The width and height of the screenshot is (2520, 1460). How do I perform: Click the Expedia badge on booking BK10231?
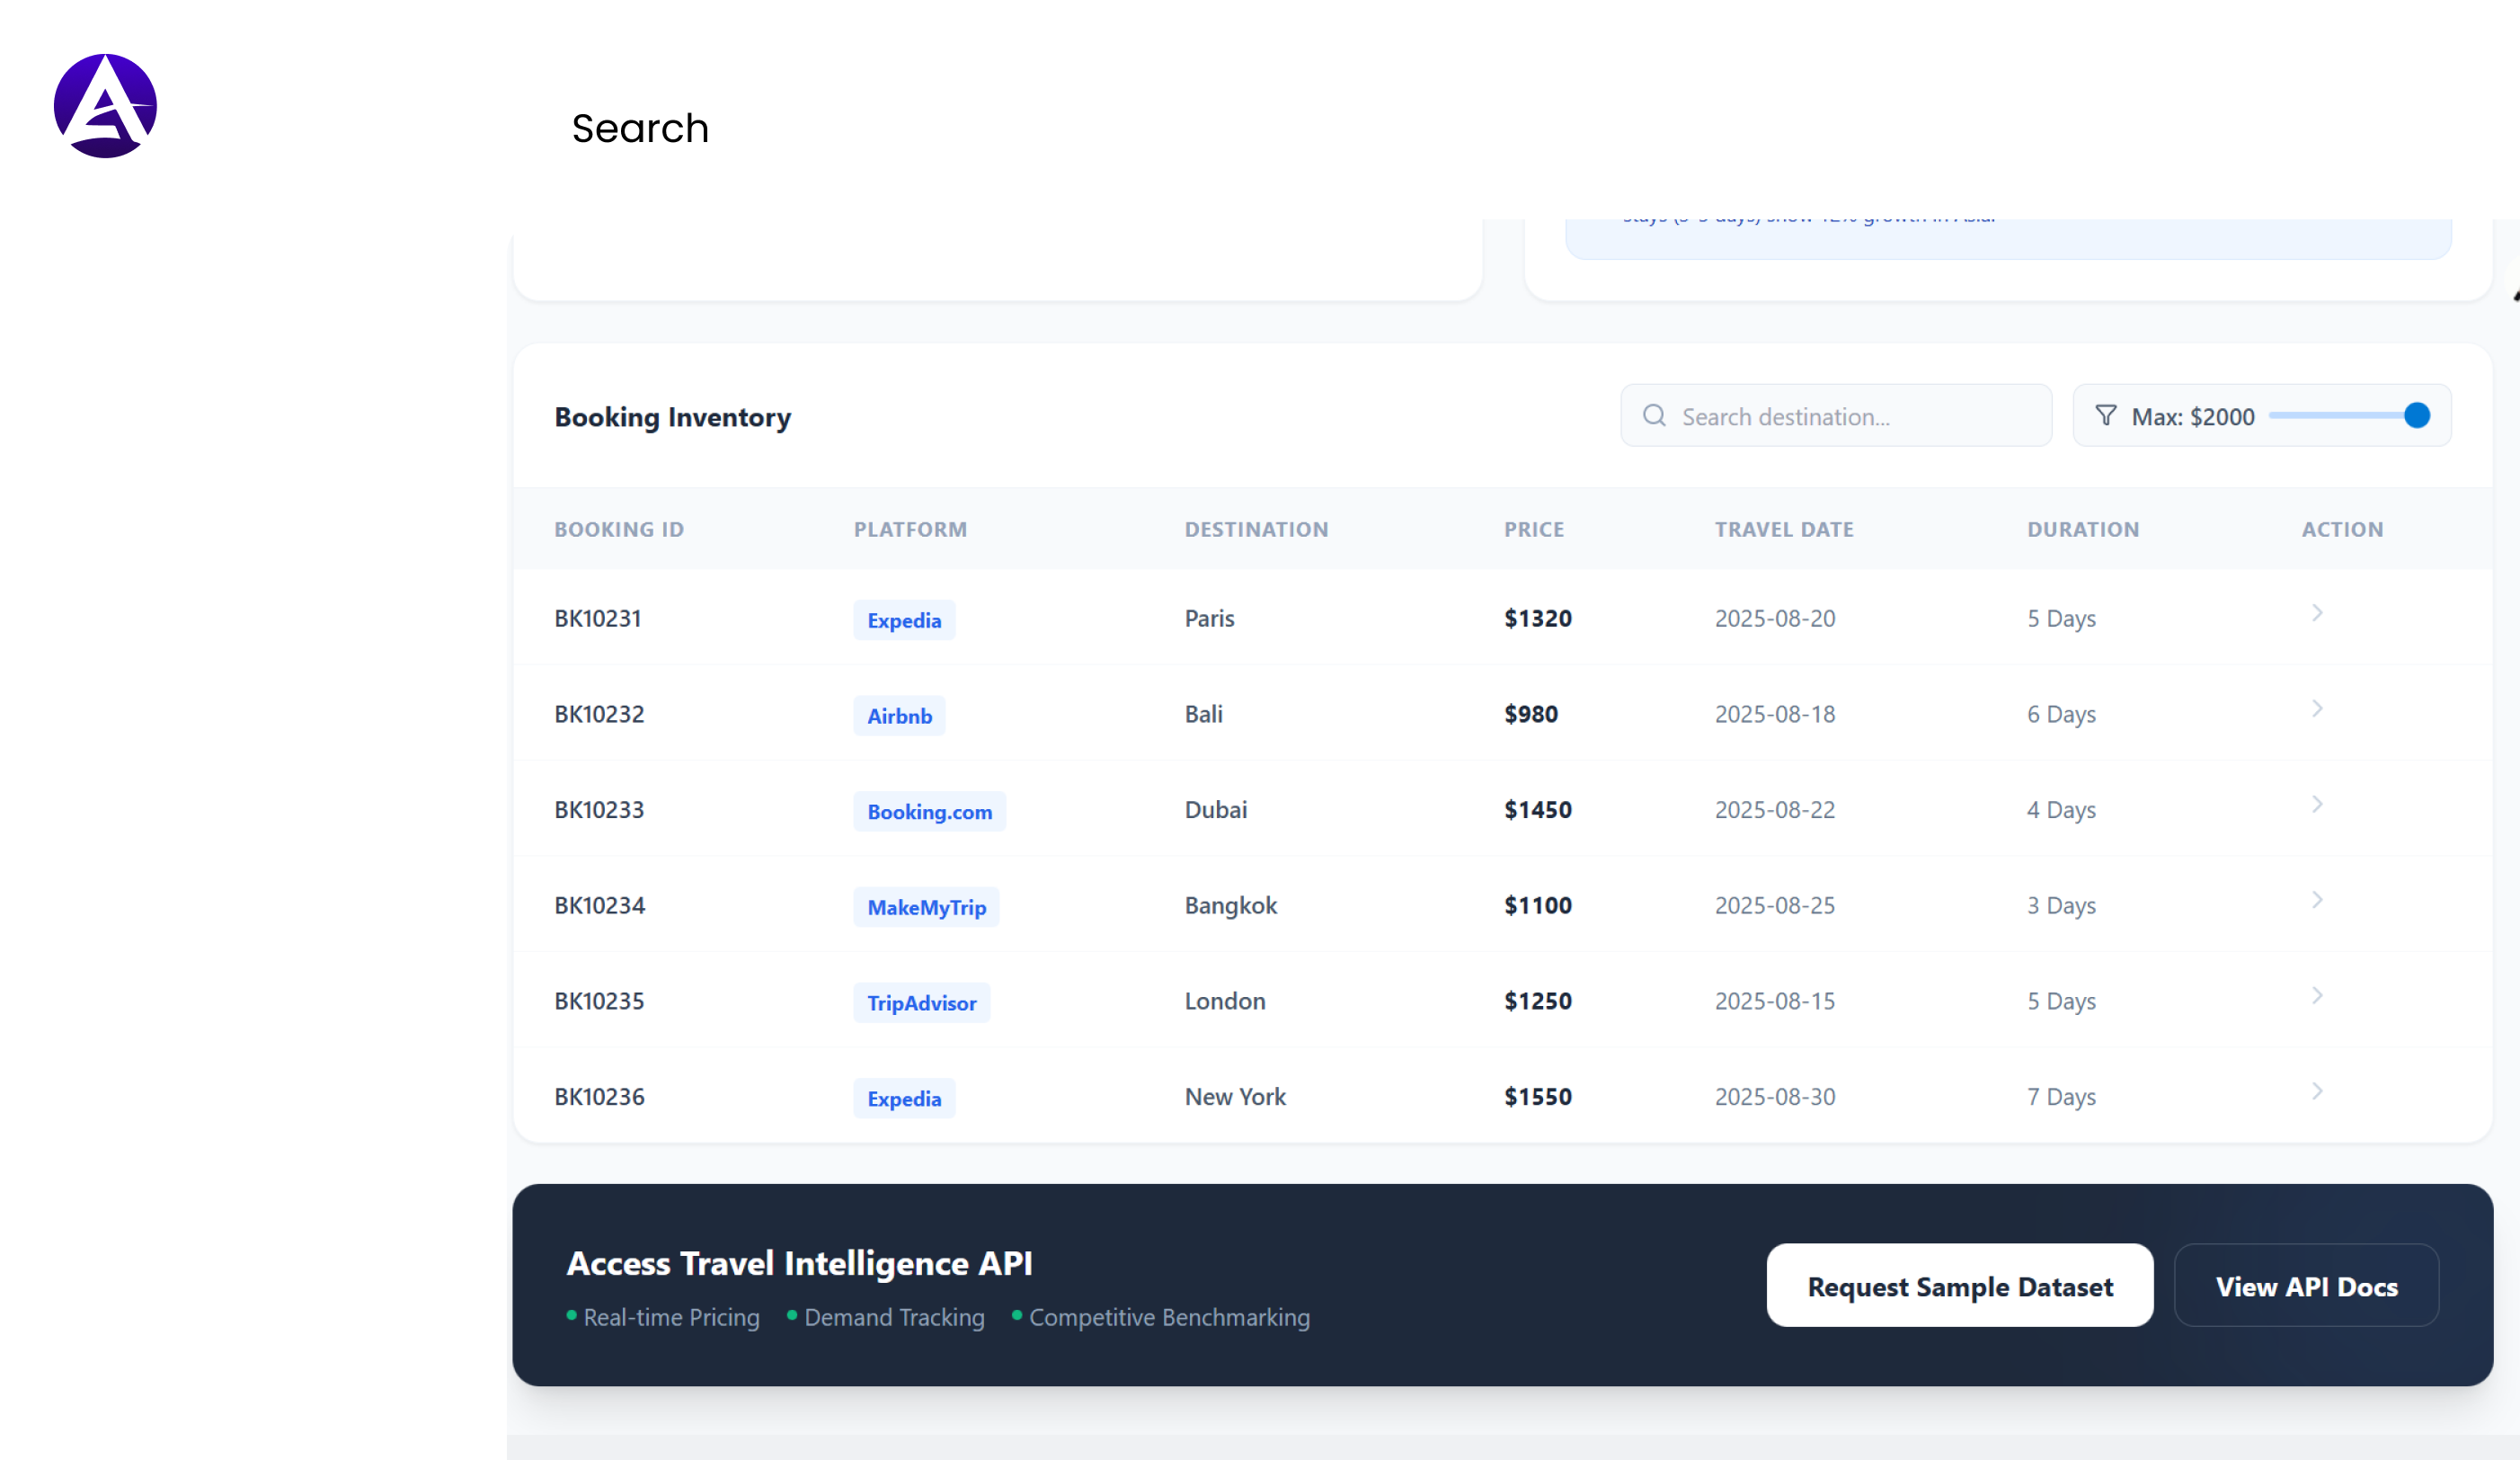(x=904, y=620)
